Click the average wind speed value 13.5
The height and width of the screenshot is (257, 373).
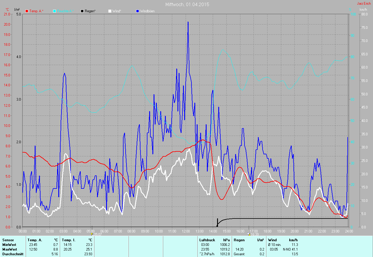295,254
